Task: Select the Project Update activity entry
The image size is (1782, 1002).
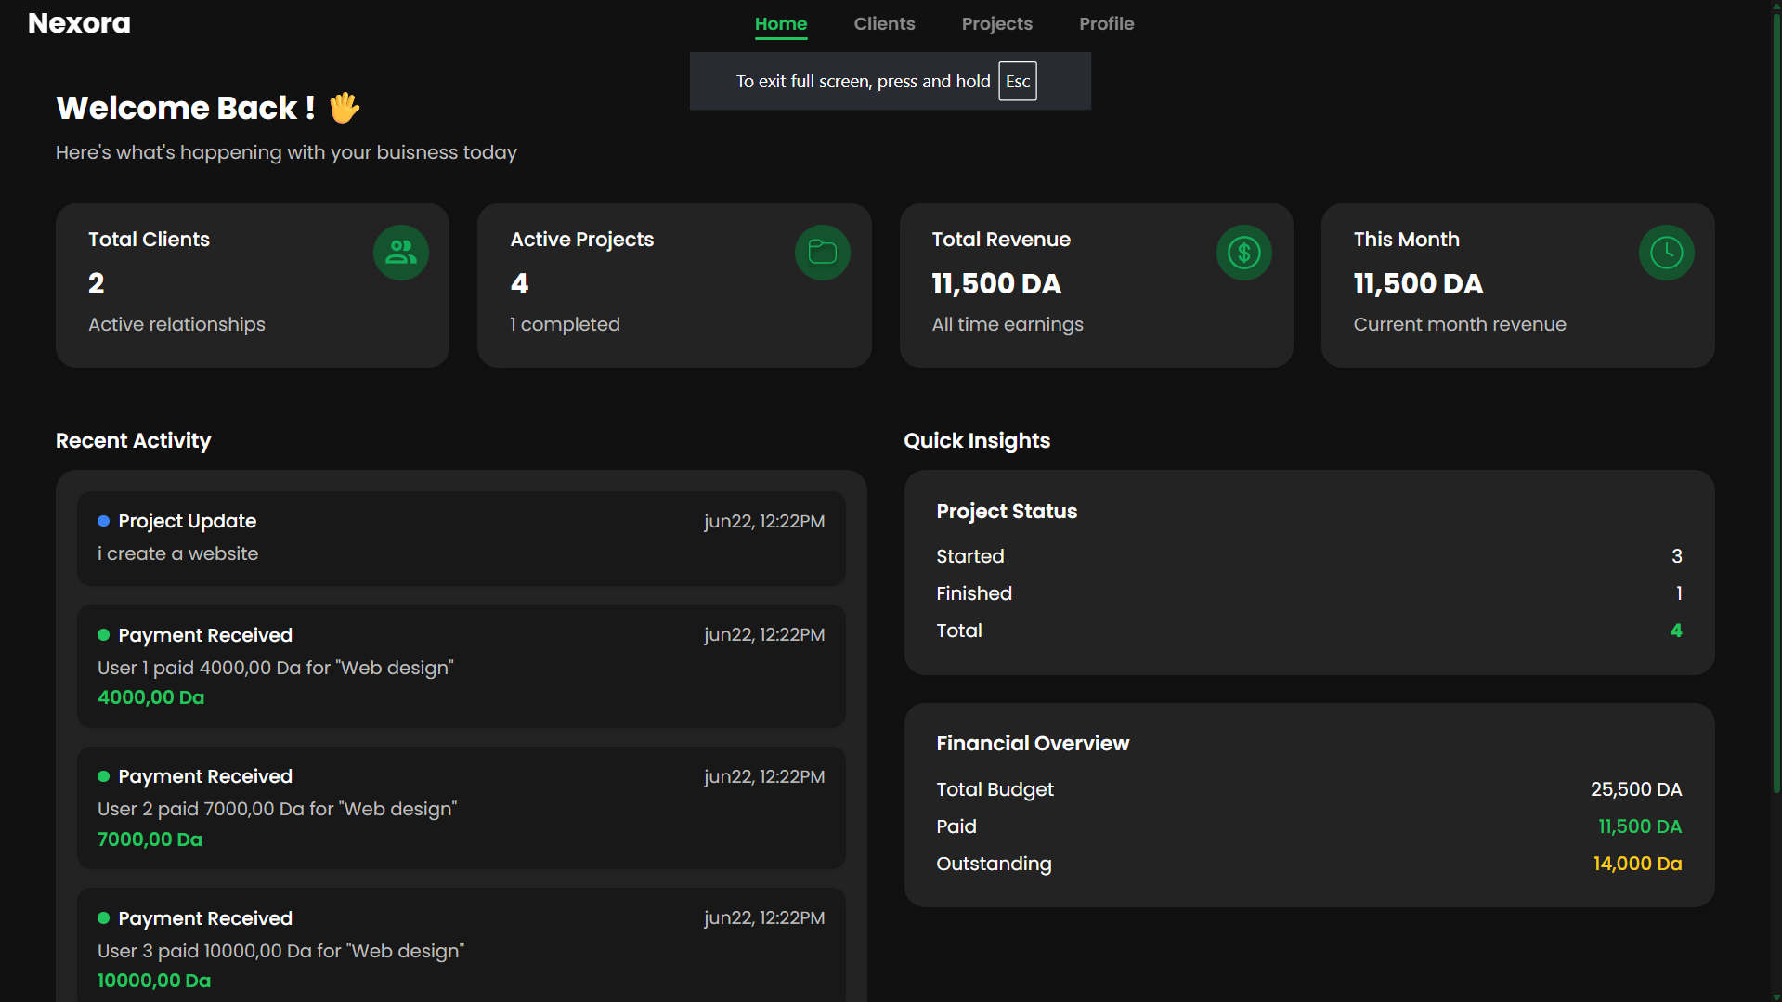Action: pyautogui.click(x=461, y=538)
